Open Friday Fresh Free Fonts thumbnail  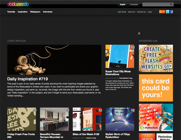21,119
